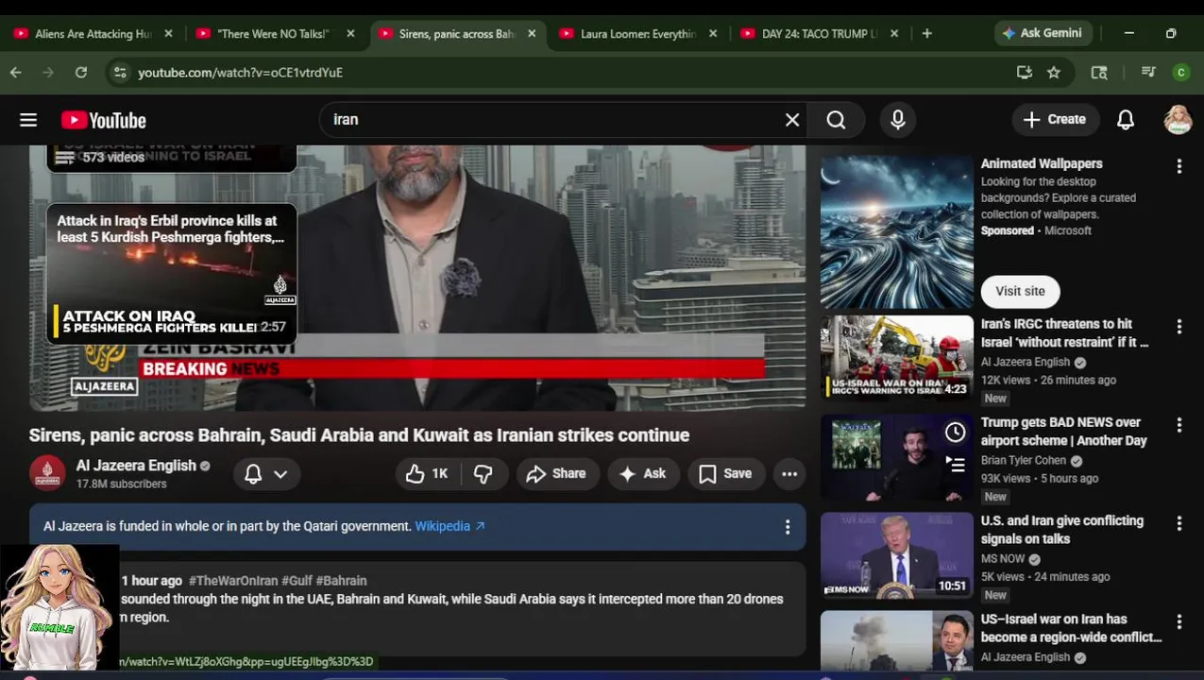Image resolution: width=1204 pixels, height=680 pixels.
Task: Add Trump BAD NEWS video to queue
Action: pyautogui.click(x=956, y=464)
